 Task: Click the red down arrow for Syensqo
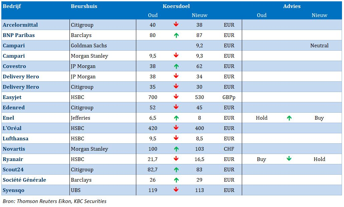tap(176, 190)
